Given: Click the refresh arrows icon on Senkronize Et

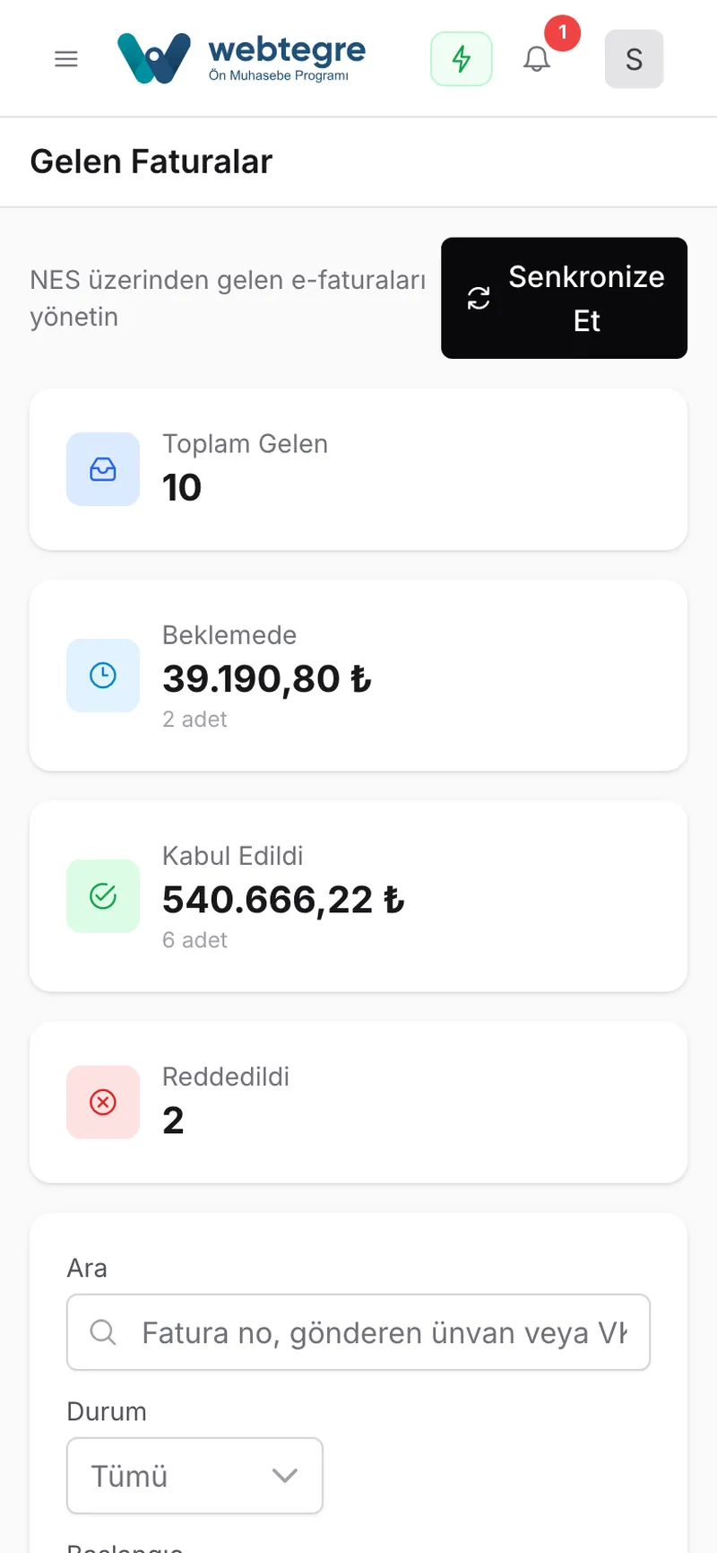Looking at the screenshot, I should pos(479,299).
